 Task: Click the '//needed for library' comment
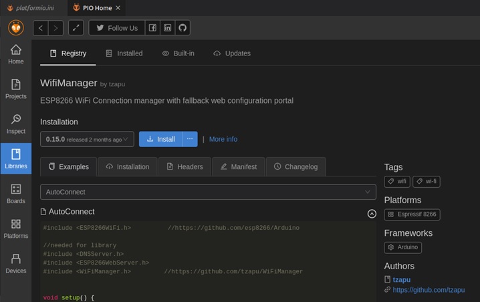pyautogui.click(x=80, y=245)
